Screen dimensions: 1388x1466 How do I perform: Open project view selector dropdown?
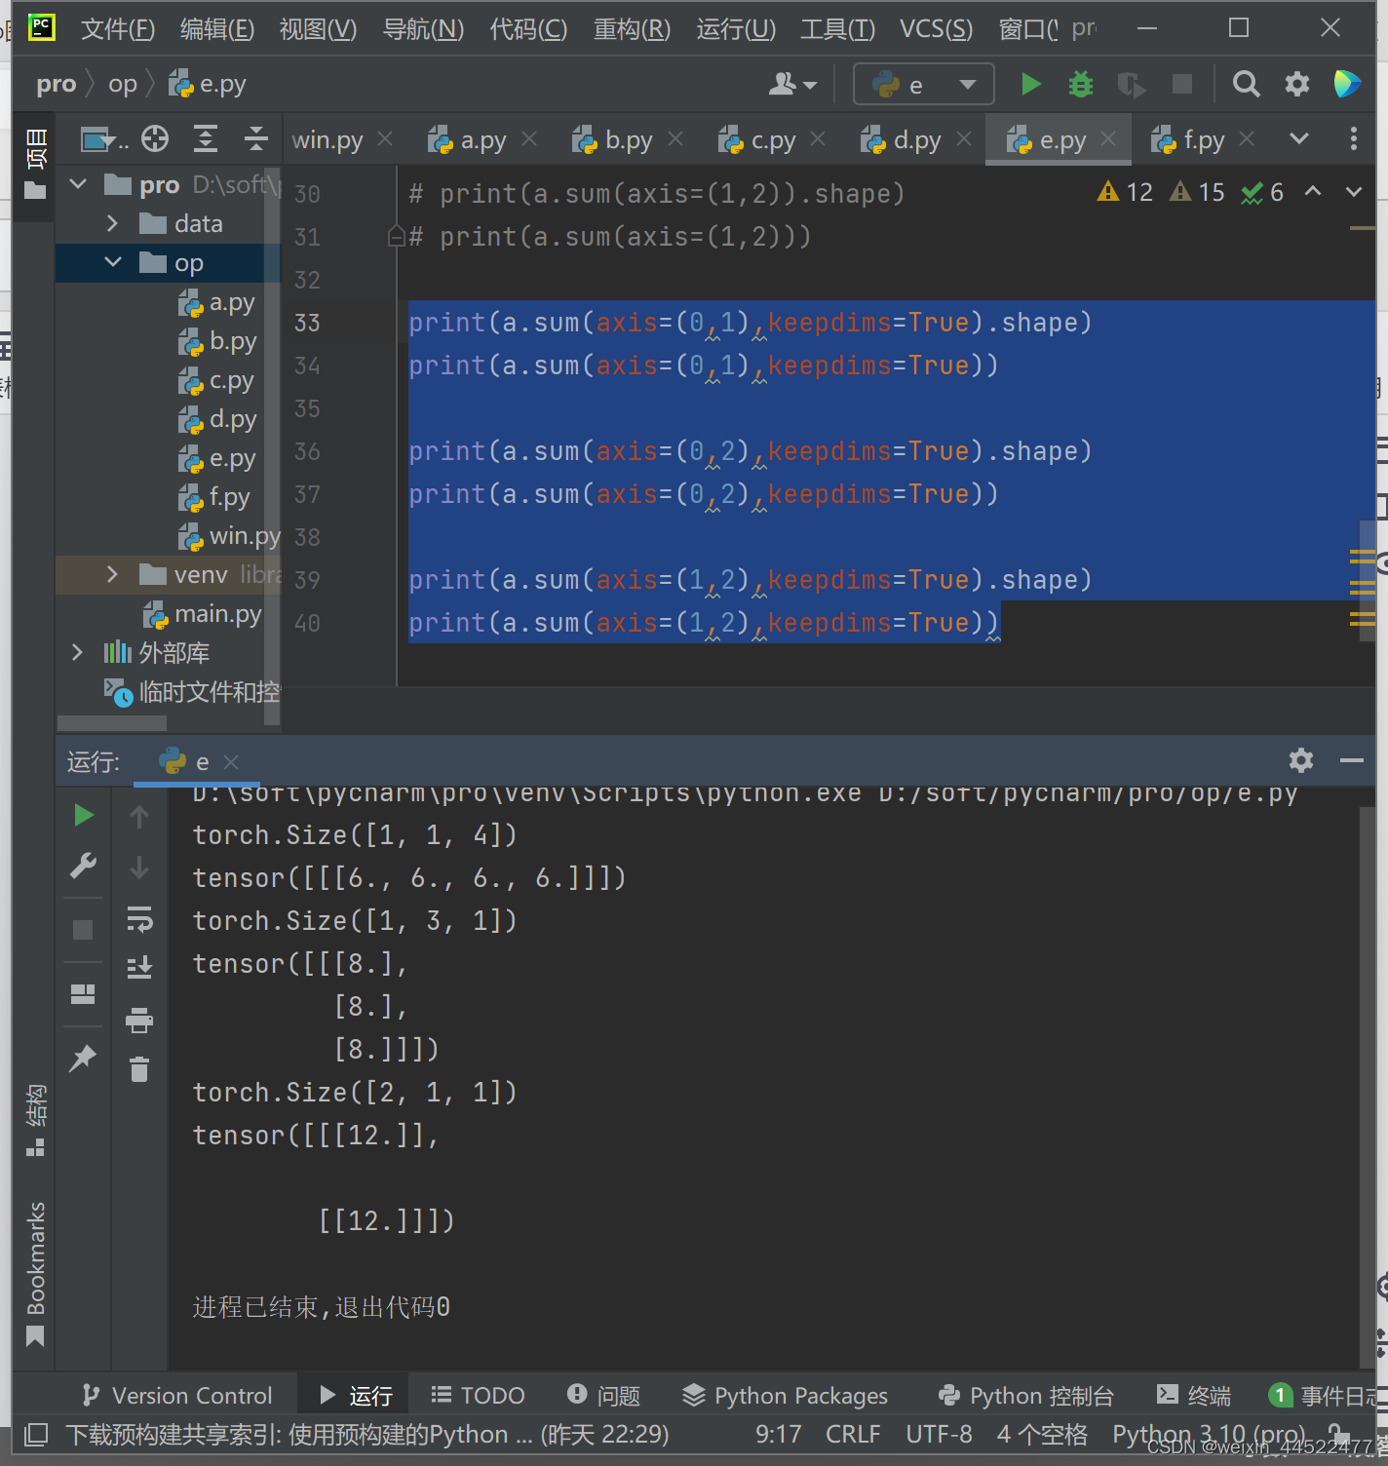click(x=104, y=139)
